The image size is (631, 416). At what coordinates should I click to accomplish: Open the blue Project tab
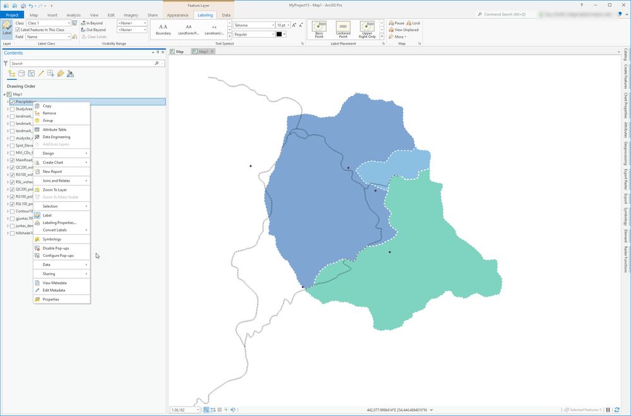click(x=12, y=15)
